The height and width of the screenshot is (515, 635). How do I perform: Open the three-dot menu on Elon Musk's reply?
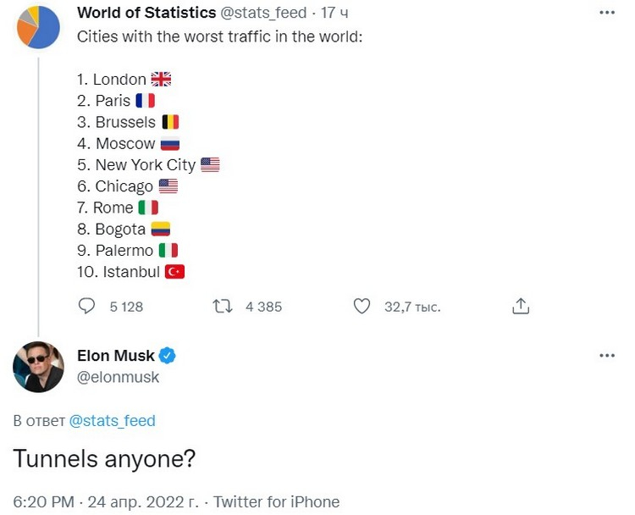pyautogui.click(x=606, y=357)
